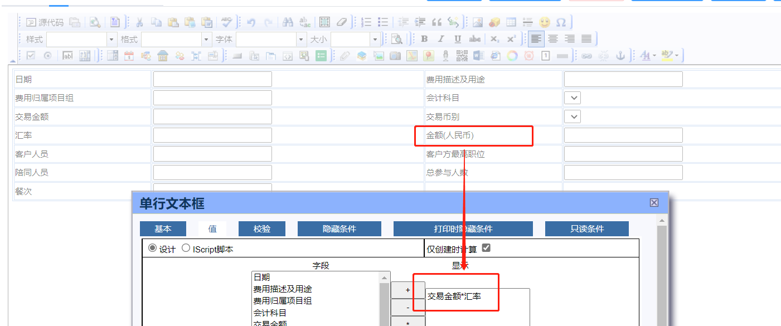Click the 交易金额*汇率 formula text area
781x326 pixels.
tap(477, 306)
